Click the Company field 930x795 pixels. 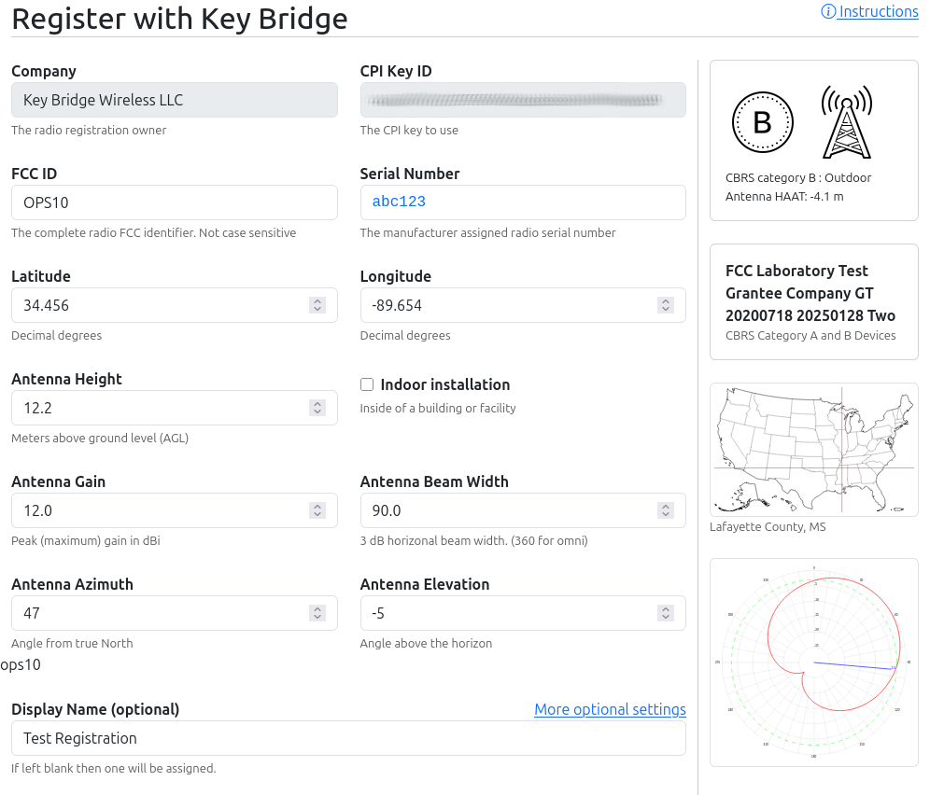174,100
